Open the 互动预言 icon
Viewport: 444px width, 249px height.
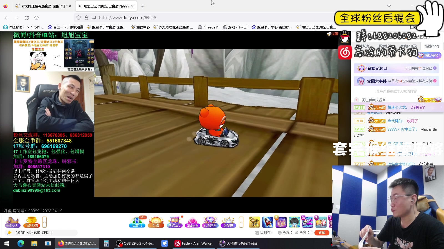tap(31, 222)
